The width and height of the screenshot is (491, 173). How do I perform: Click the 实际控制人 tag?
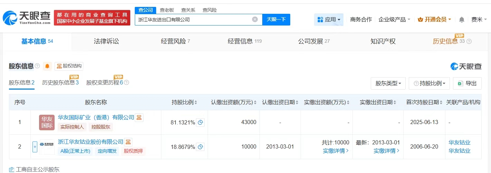click(72, 127)
